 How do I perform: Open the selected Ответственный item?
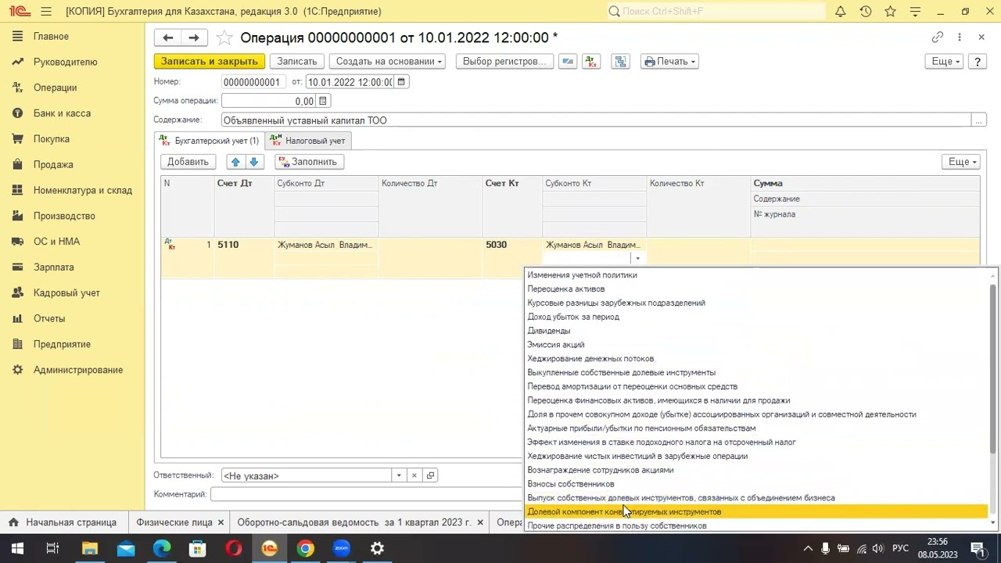pyautogui.click(x=430, y=475)
